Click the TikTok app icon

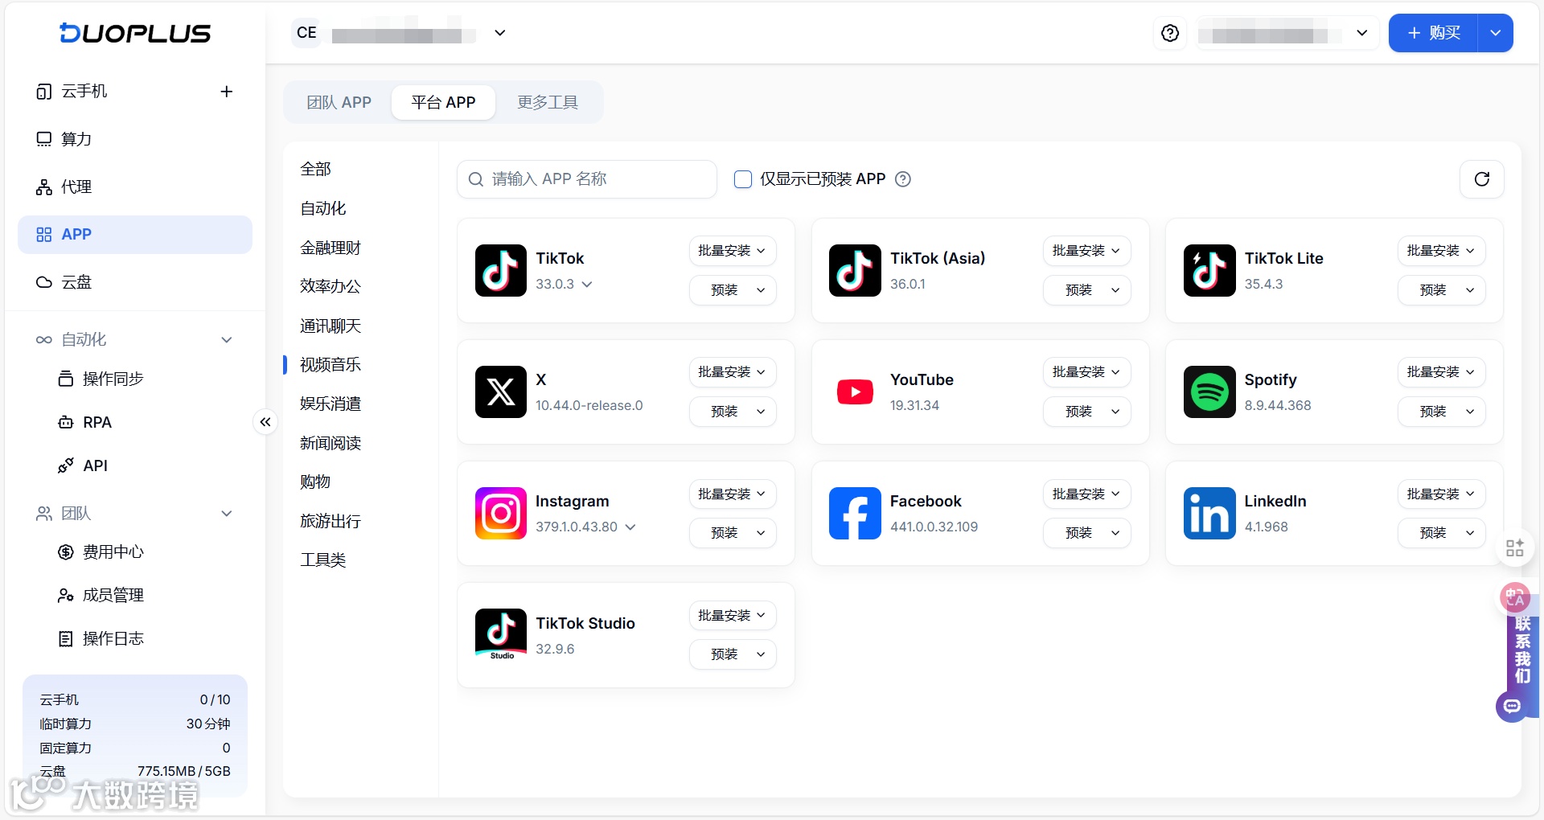click(x=501, y=271)
